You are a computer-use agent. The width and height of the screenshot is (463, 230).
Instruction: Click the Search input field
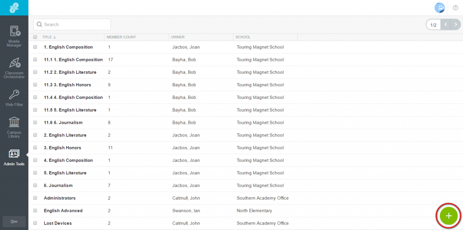click(72, 24)
